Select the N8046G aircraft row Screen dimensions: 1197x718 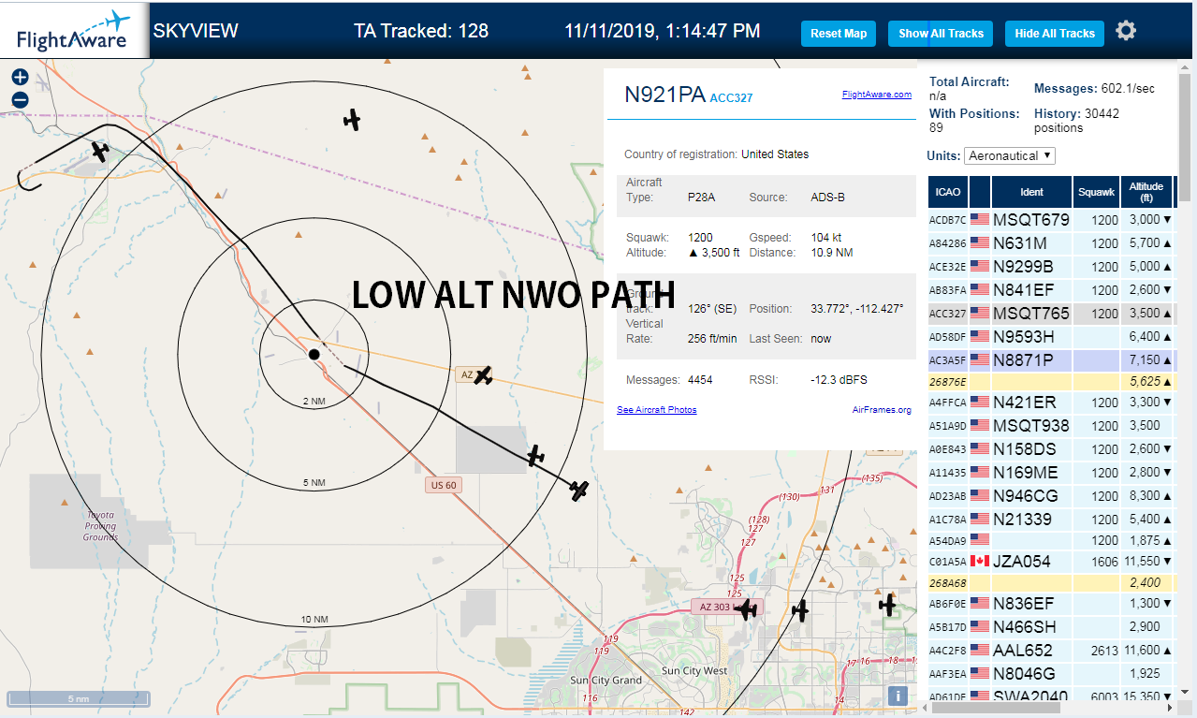point(1051,674)
